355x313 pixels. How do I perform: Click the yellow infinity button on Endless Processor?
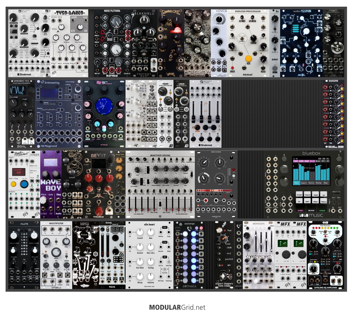(x=248, y=58)
